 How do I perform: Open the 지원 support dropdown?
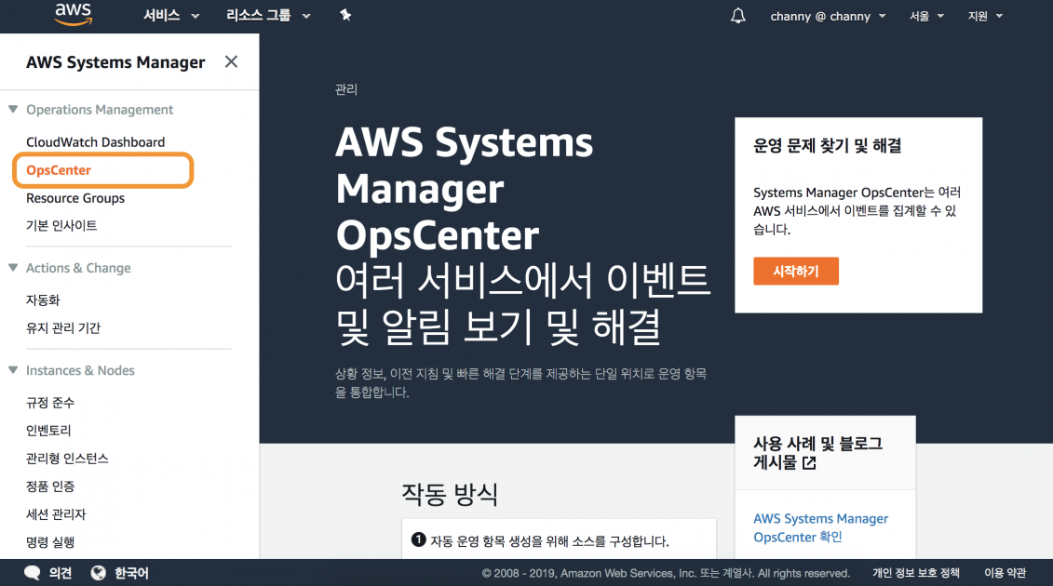984,16
